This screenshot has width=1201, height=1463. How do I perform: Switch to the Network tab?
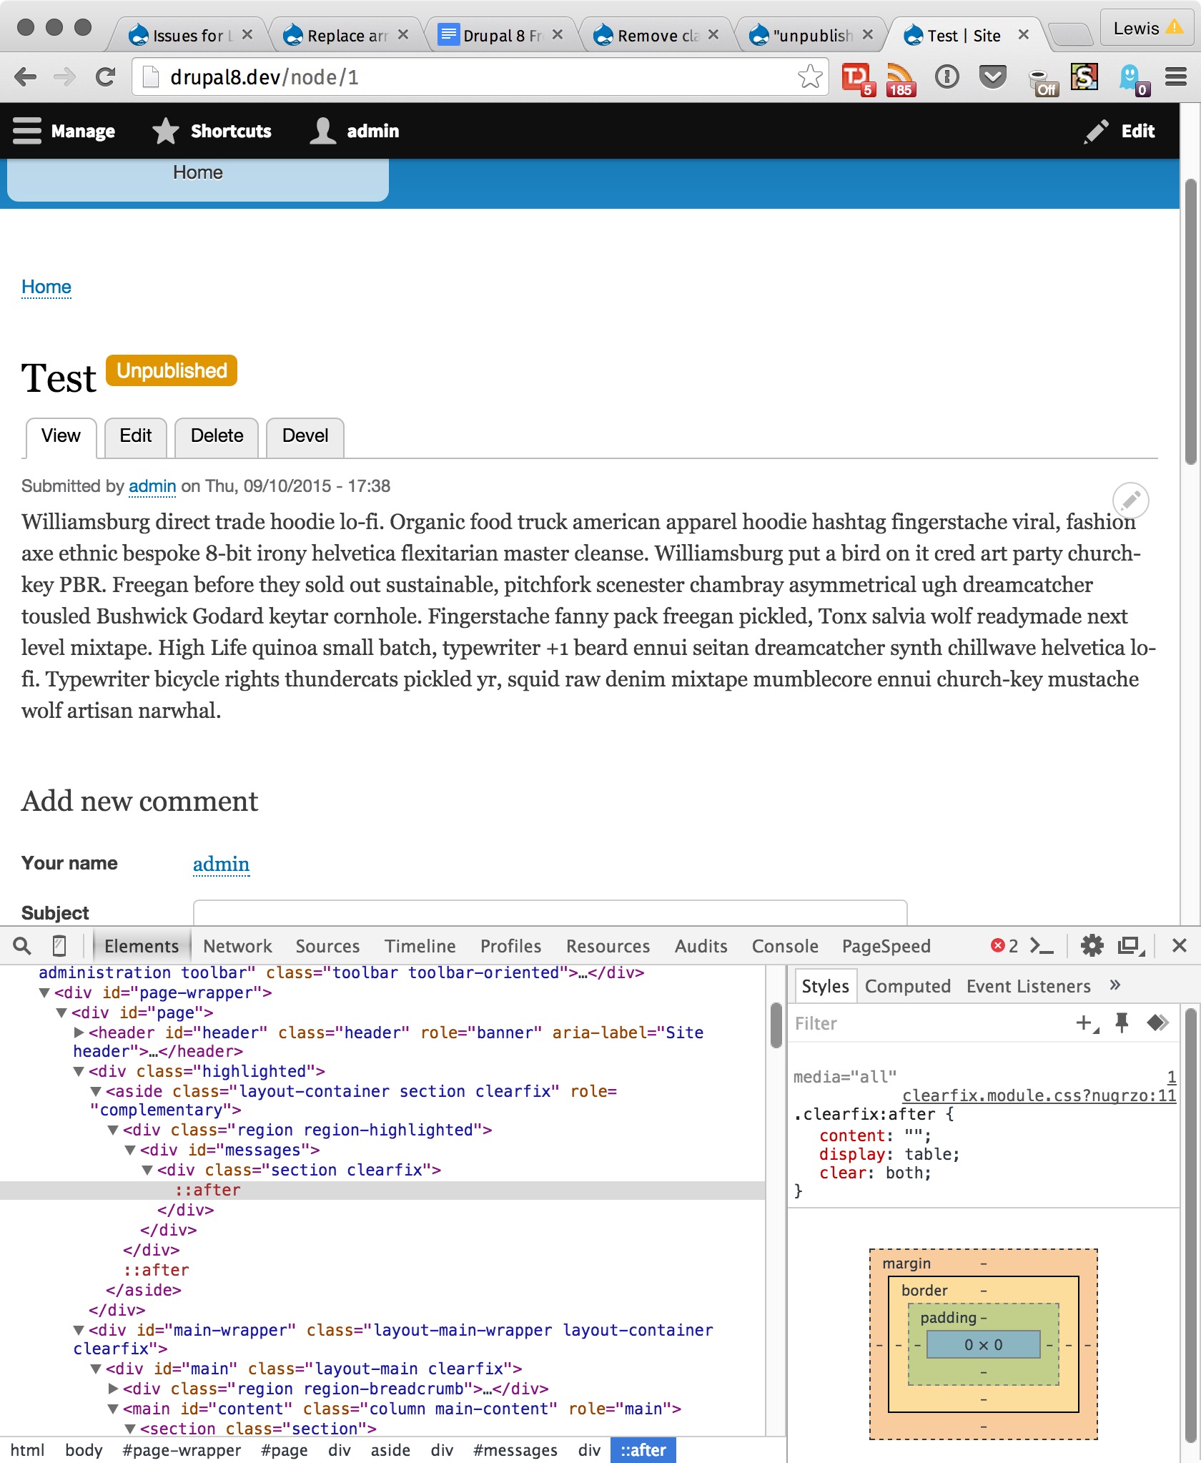pos(237,946)
